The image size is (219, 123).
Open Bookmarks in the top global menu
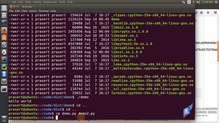tap(50, 2)
